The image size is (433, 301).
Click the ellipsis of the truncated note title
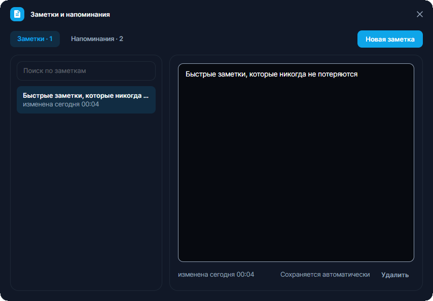146,96
